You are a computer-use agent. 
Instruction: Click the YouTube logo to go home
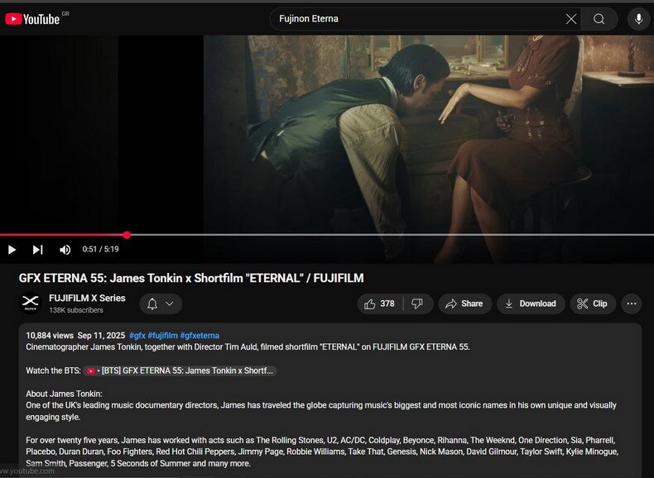[33, 18]
